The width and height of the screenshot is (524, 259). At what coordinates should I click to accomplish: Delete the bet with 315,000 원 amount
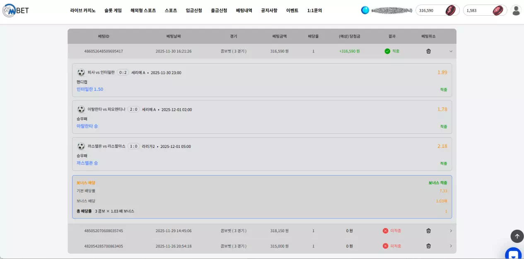coord(428,246)
